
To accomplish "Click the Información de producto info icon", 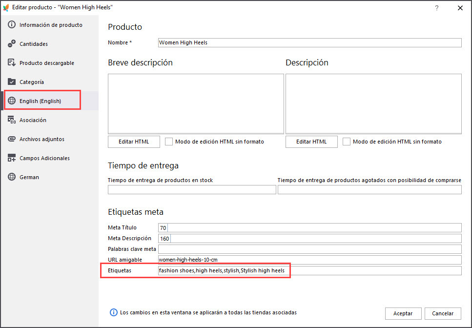I will 12,25.
